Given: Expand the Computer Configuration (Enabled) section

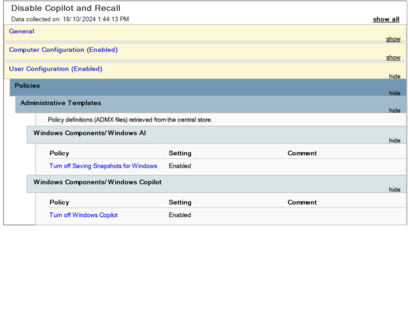Looking at the screenshot, I should point(63,50).
